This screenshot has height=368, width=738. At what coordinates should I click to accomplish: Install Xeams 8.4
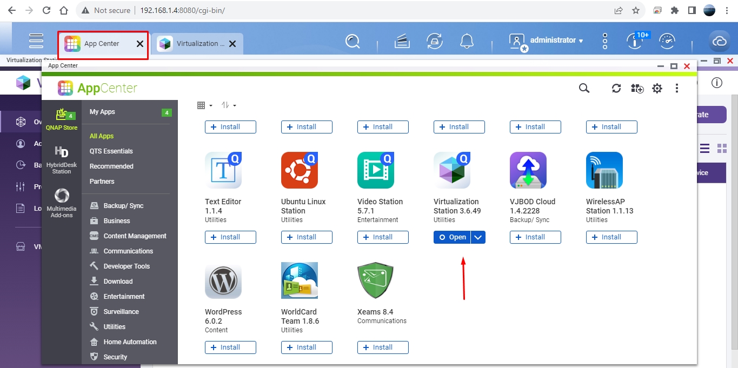point(383,347)
